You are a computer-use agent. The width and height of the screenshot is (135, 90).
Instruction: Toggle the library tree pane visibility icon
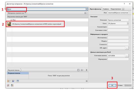[78, 70]
